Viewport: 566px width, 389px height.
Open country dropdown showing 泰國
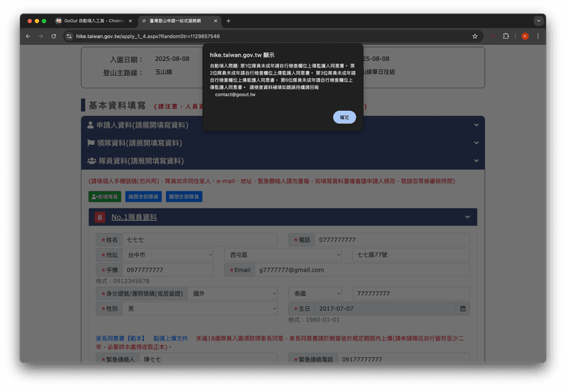tap(315, 294)
